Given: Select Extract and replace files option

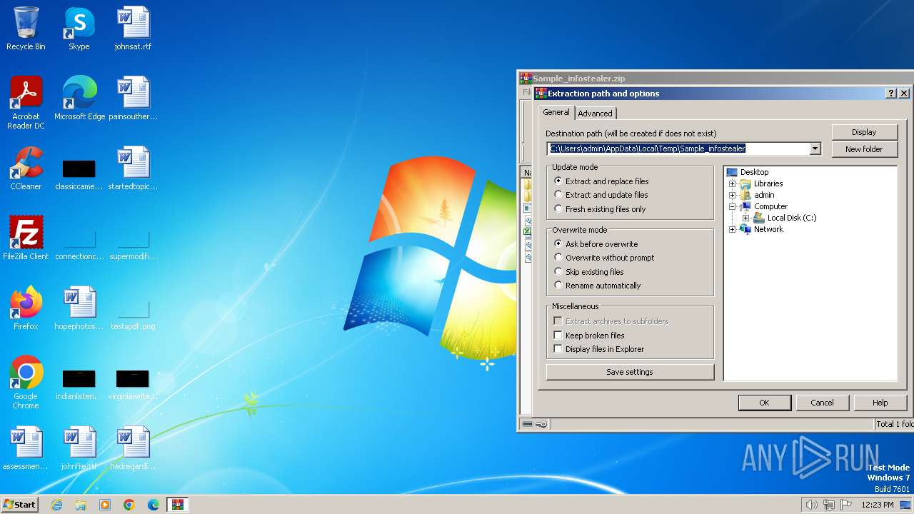Looking at the screenshot, I should pos(601,181).
